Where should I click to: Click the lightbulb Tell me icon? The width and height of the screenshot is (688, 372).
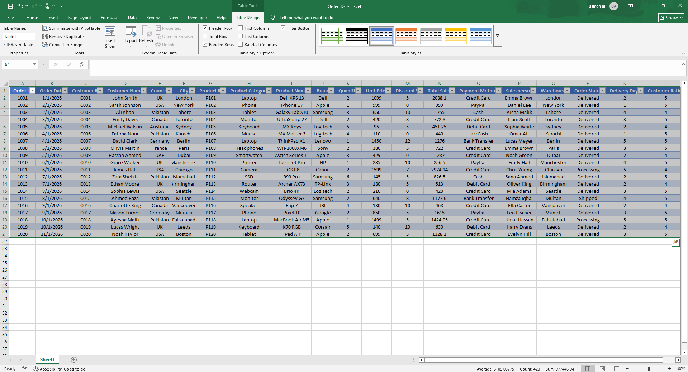pyautogui.click(x=273, y=17)
